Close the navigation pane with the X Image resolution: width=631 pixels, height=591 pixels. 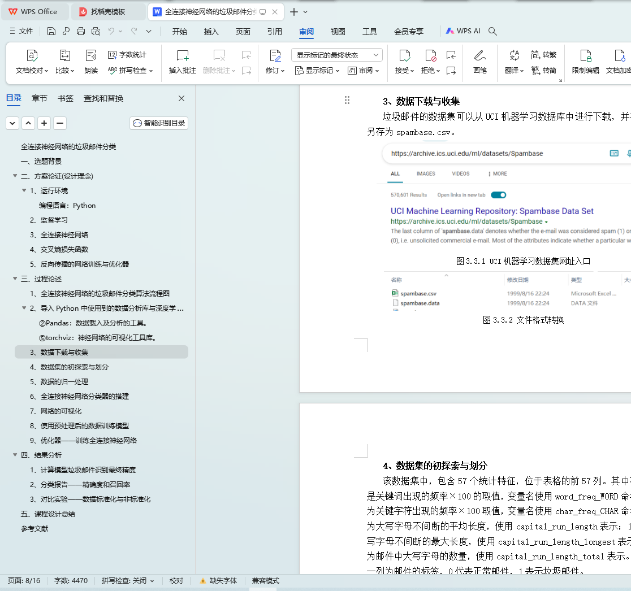181,98
